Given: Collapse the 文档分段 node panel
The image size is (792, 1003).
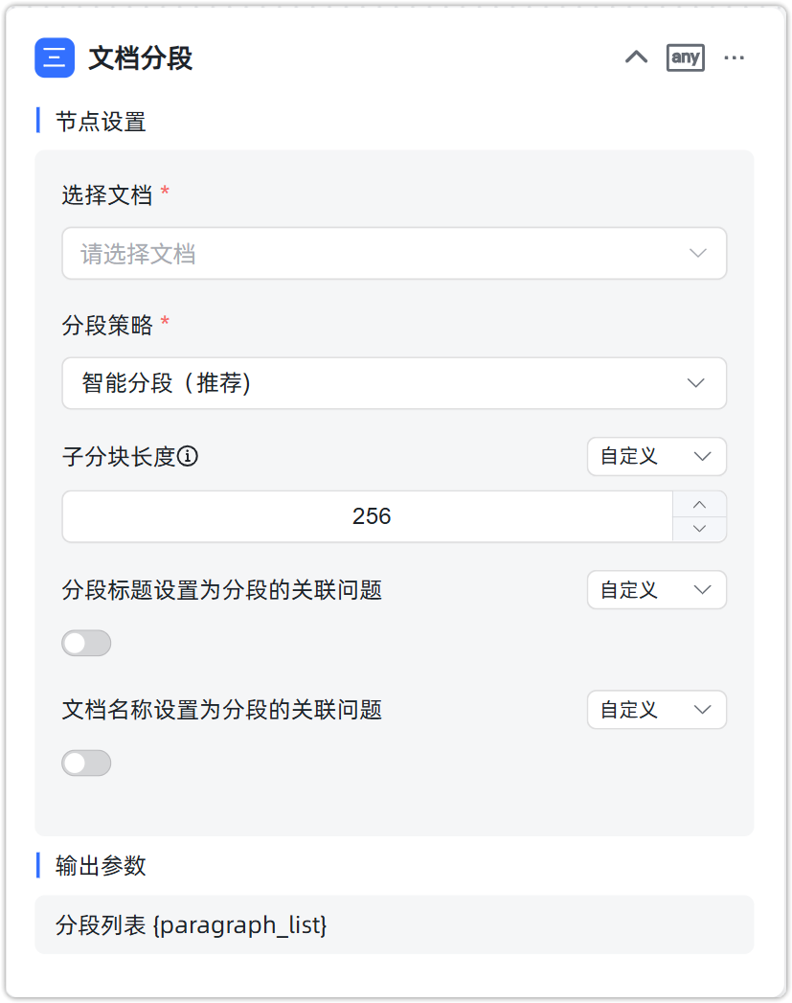Looking at the screenshot, I should (x=635, y=57).
